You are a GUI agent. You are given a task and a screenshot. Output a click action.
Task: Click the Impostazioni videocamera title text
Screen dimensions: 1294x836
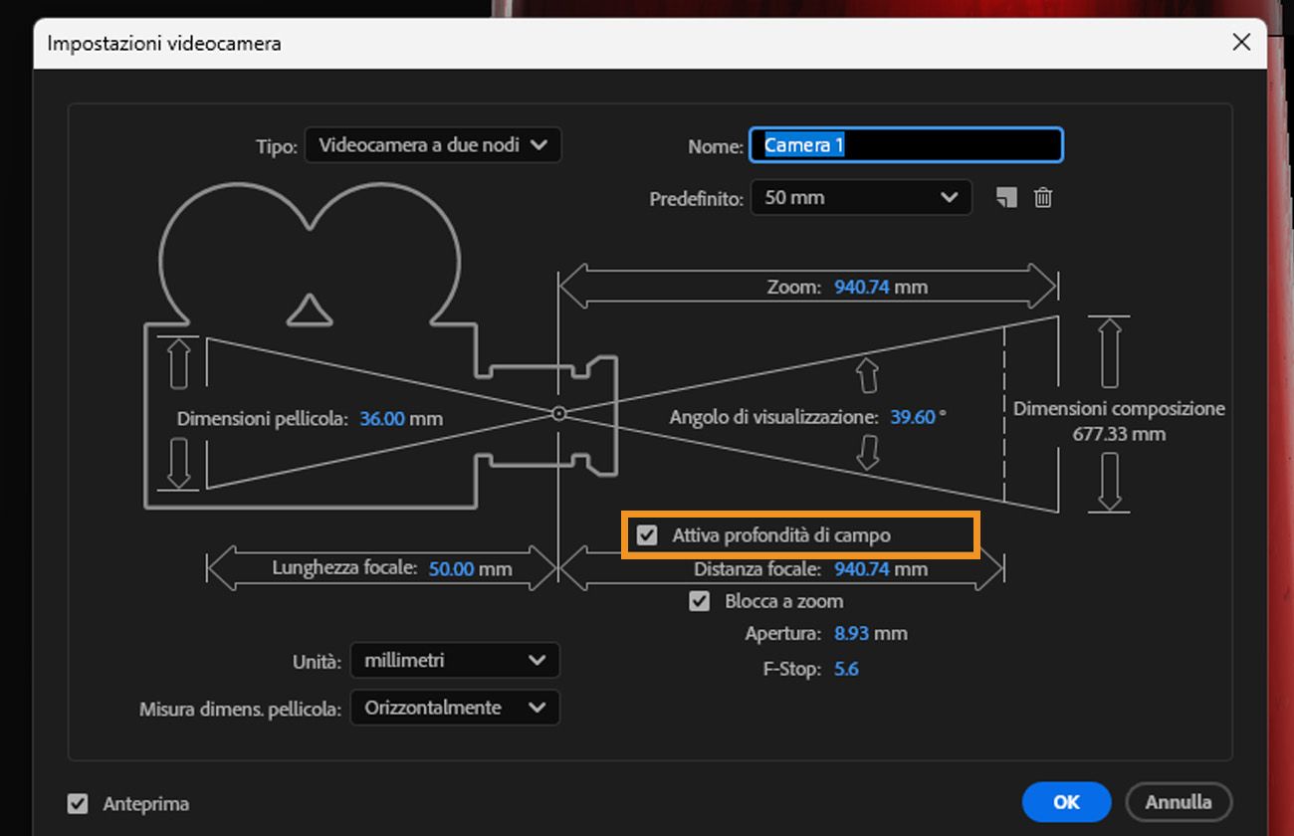point(164,43)
